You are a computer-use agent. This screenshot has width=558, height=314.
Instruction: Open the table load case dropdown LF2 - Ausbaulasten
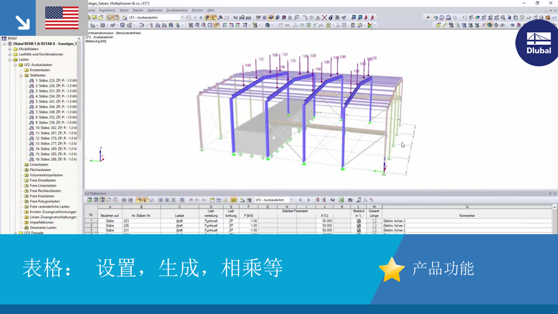click(x=275, y=200)
